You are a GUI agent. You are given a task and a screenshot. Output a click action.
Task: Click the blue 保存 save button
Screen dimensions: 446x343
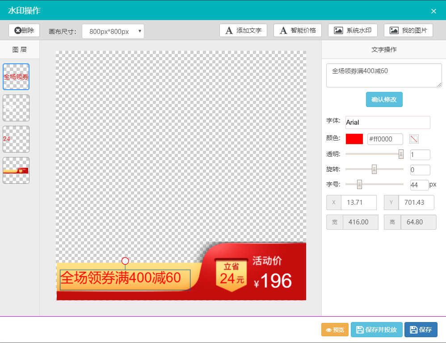421,330
